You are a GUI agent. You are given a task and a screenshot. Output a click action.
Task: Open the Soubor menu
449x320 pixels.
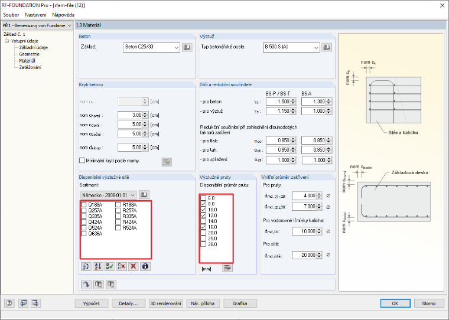[x=11, y=15]
